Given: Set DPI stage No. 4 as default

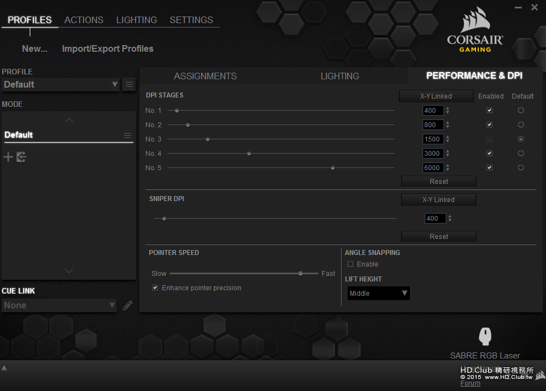Looking at the screenshot, I should click(521, 153).
